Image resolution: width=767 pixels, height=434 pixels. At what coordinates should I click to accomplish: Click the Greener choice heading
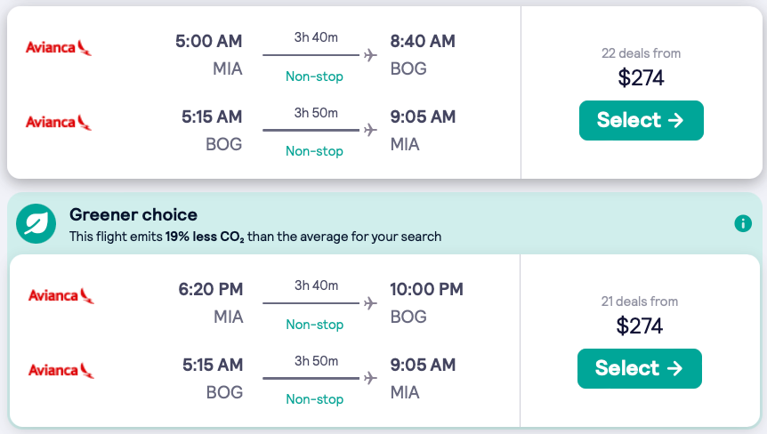coord(133,214)
